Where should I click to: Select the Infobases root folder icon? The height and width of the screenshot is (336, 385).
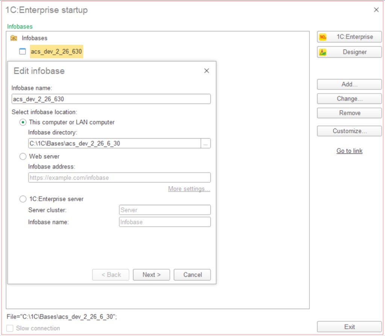[x=14, y=38]
